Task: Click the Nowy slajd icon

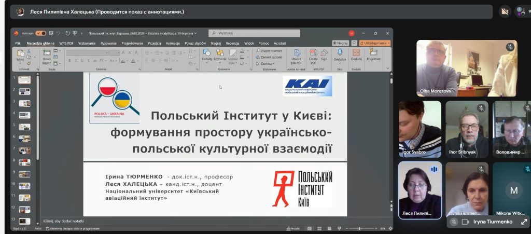Action: pos(47,55)
